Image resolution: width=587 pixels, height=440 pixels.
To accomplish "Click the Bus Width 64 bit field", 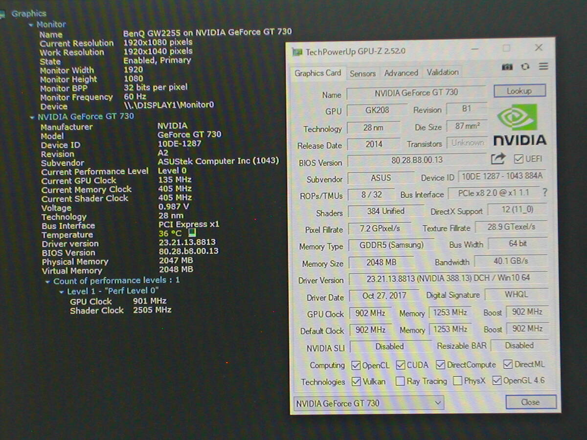I will [x=518, y=243].
